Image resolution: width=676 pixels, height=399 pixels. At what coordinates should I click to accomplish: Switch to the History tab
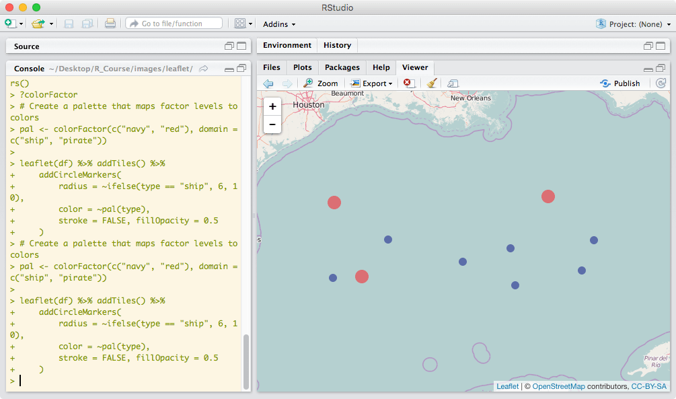pyautogui.click(x=337, y=45)
